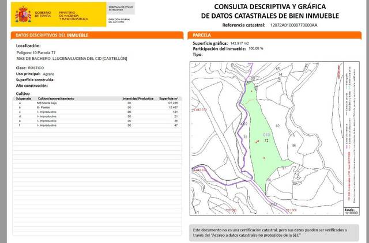Click the 'Polígono 10 Parcela 77' line

[36, 52]
